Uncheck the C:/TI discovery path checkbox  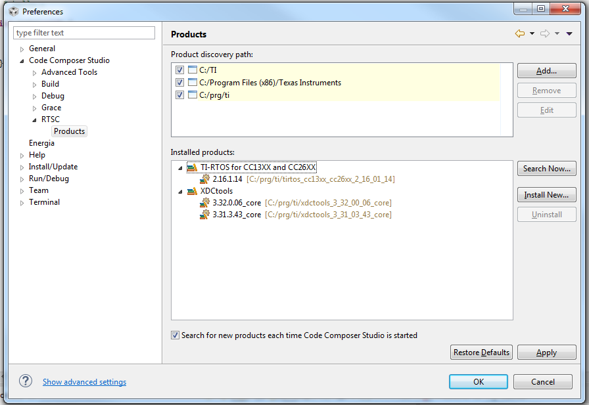[179, 70]
